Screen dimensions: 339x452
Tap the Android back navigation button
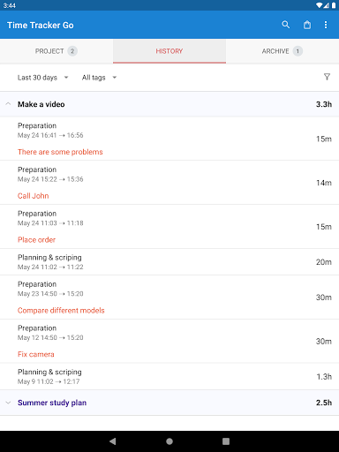pos(113,441)
